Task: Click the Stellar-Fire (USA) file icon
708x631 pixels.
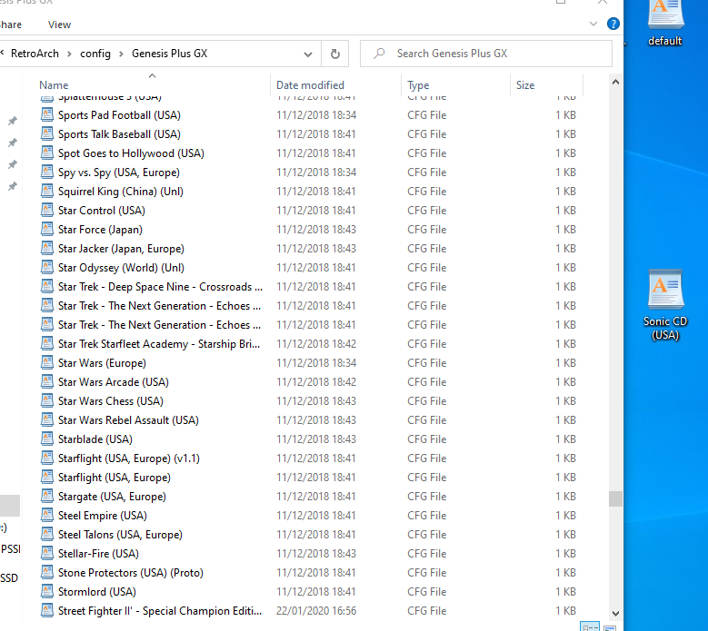Action: (x=47, y=553)
